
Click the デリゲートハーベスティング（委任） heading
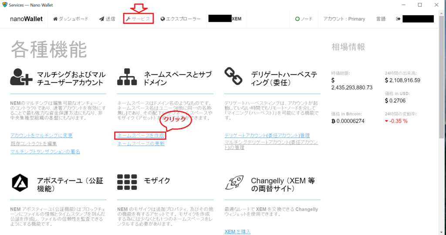tap(284, 79)
